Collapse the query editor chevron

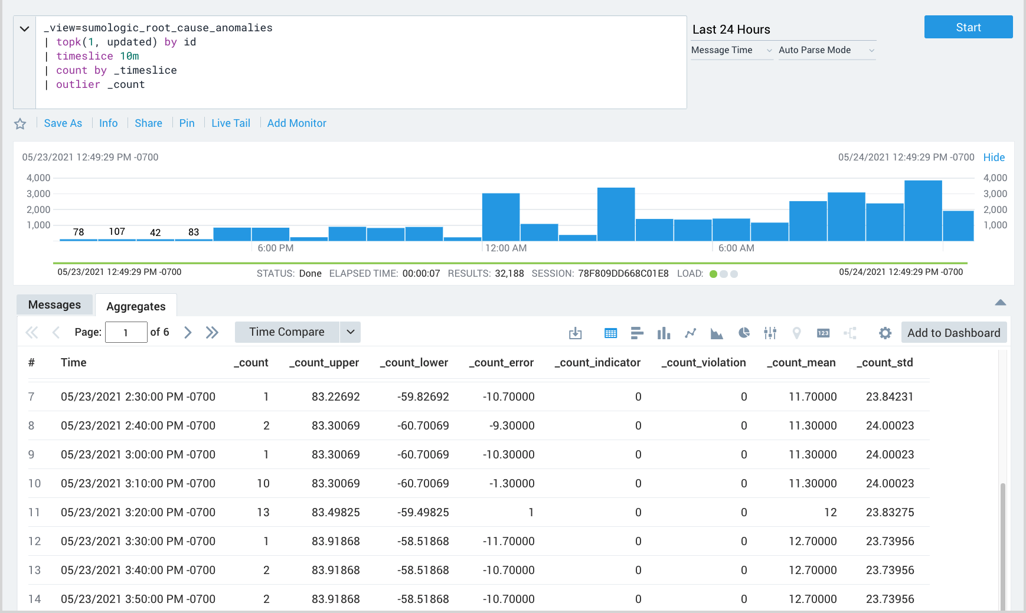pos(24,29)
